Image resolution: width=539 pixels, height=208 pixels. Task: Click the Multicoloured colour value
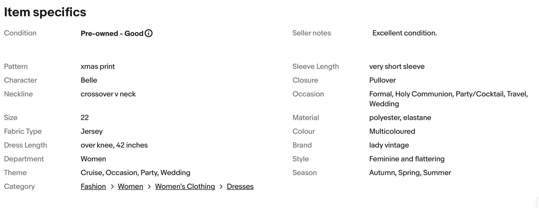(392, 131)
